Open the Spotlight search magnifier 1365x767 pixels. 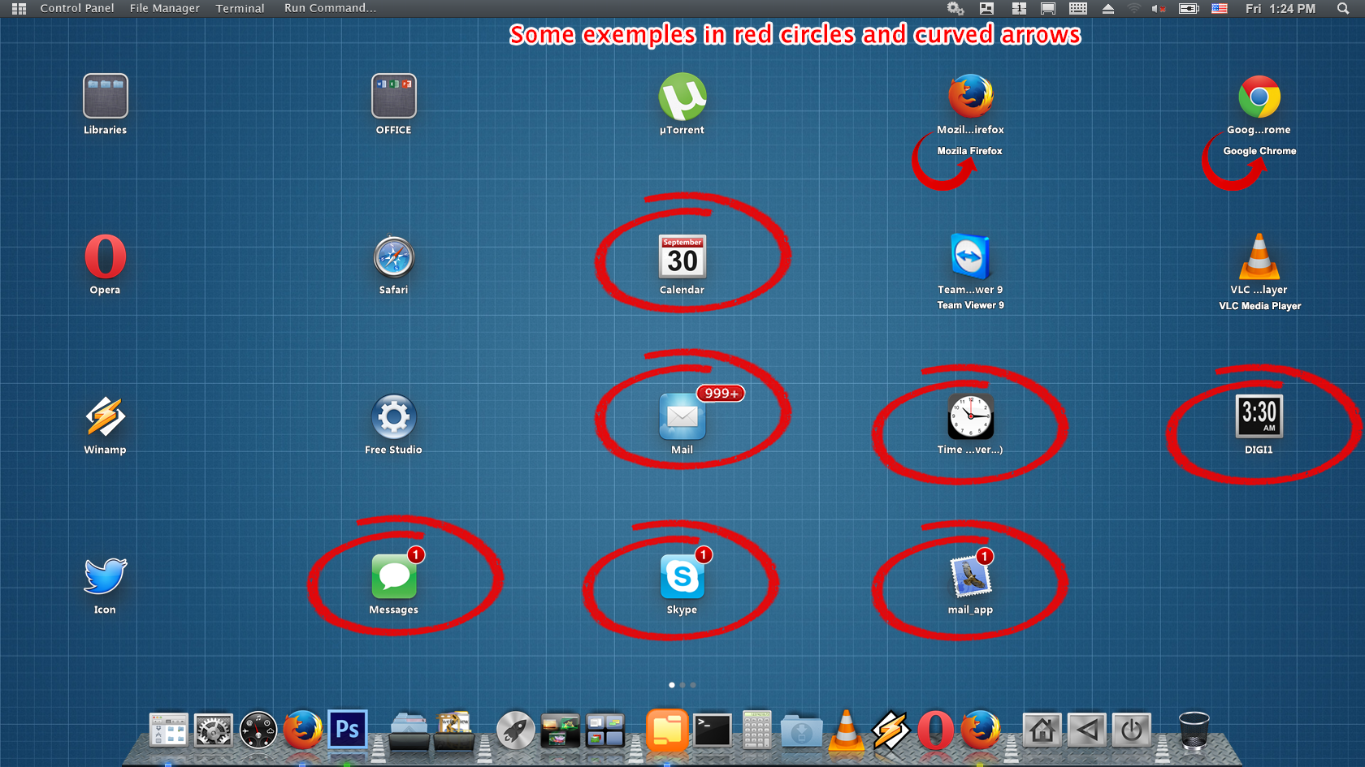pos(1343,8)
